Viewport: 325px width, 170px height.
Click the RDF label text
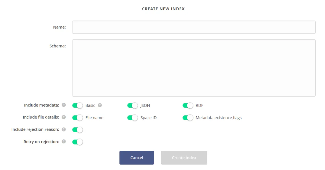click(200, 105)
